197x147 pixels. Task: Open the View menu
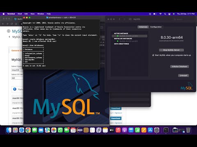32,14
